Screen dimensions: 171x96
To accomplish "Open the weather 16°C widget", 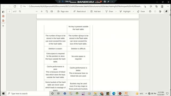I will point(139,94).
